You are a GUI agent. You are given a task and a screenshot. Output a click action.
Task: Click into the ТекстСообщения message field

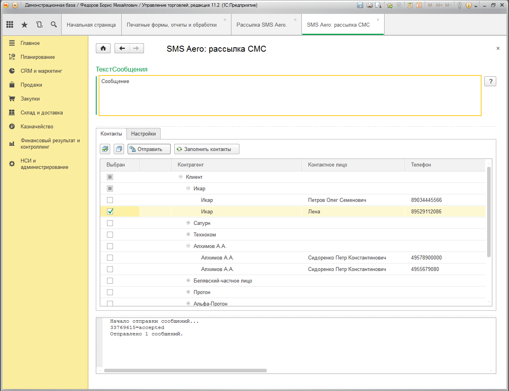[x=290, y=96]
